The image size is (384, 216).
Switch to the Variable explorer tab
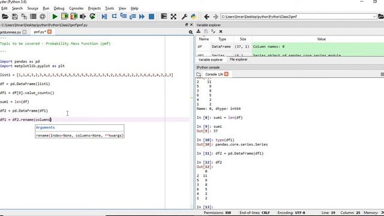pyautogui.click(x=211, y=60)
